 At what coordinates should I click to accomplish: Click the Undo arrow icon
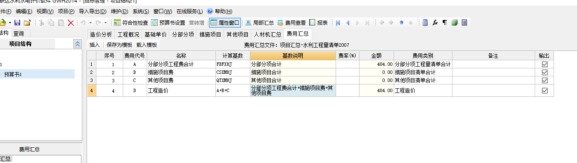[x=84, y=22]
